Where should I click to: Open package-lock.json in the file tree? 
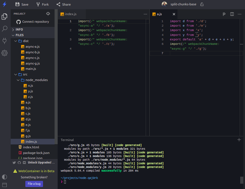coord(36,153)
